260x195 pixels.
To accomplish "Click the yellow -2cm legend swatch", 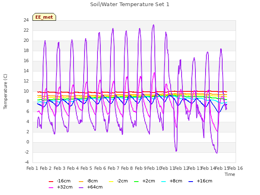I will tap(111, 182).
